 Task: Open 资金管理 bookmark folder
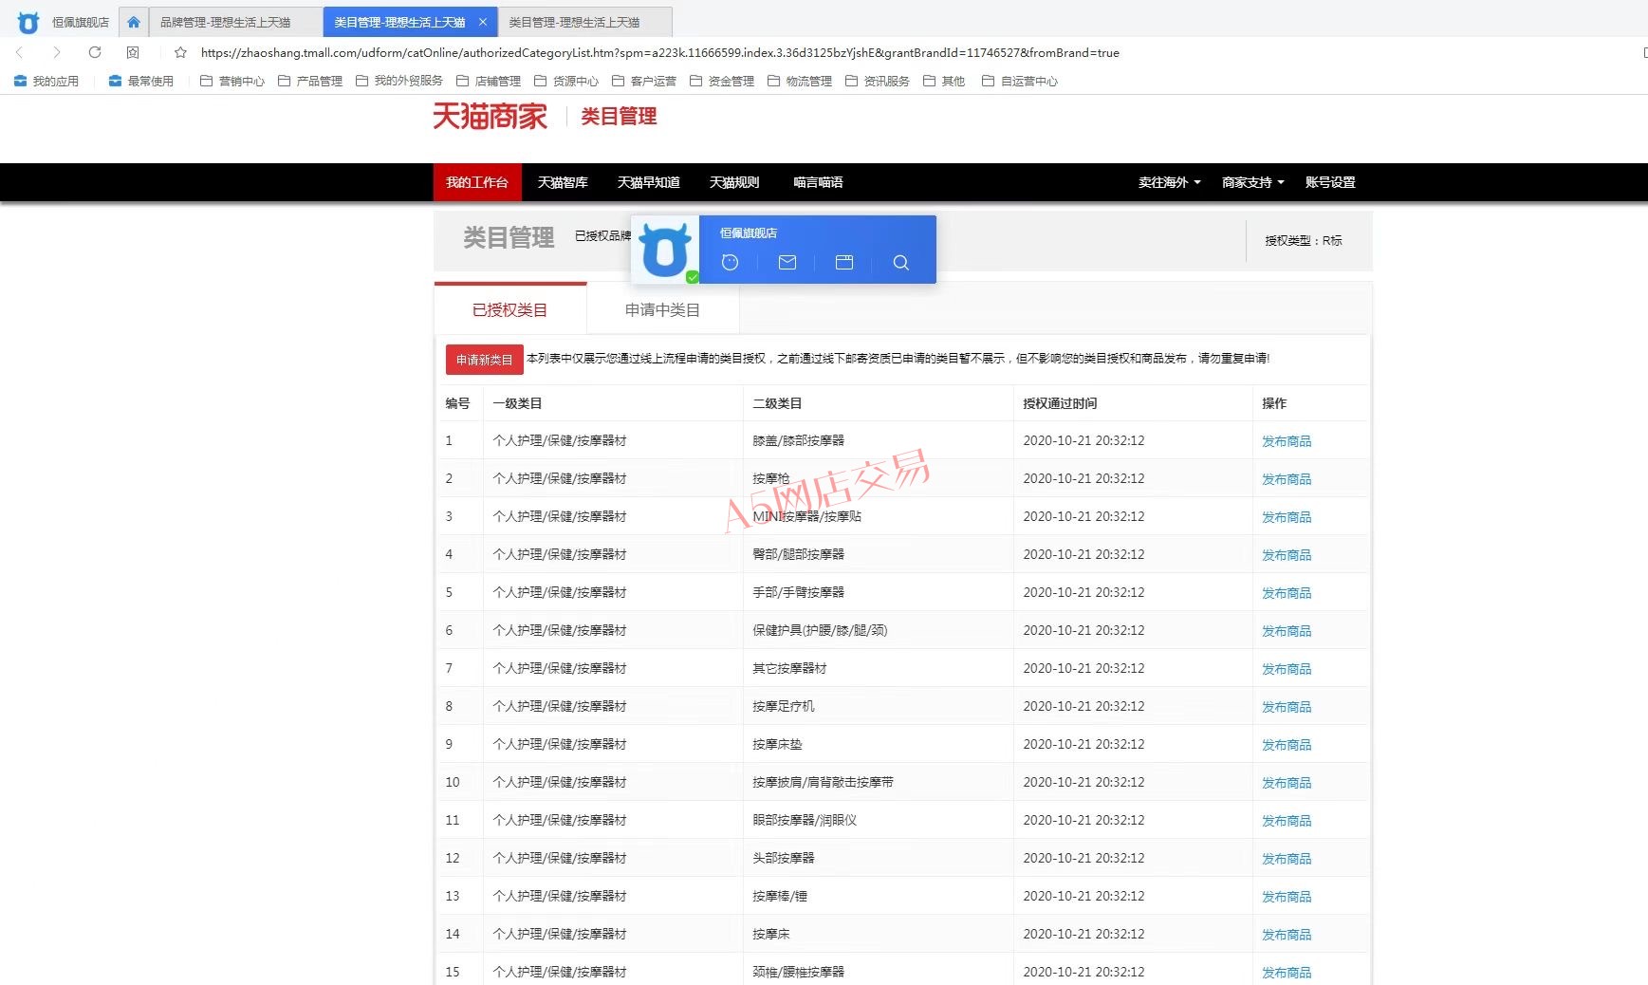click(722, 82)
